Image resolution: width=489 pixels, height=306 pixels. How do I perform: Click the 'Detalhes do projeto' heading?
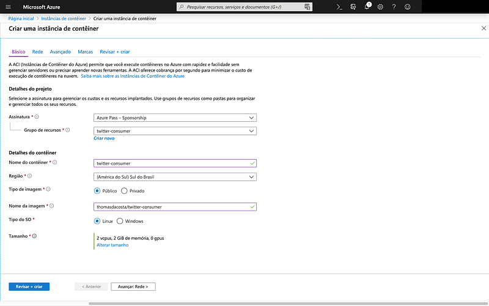click(30, 89)
